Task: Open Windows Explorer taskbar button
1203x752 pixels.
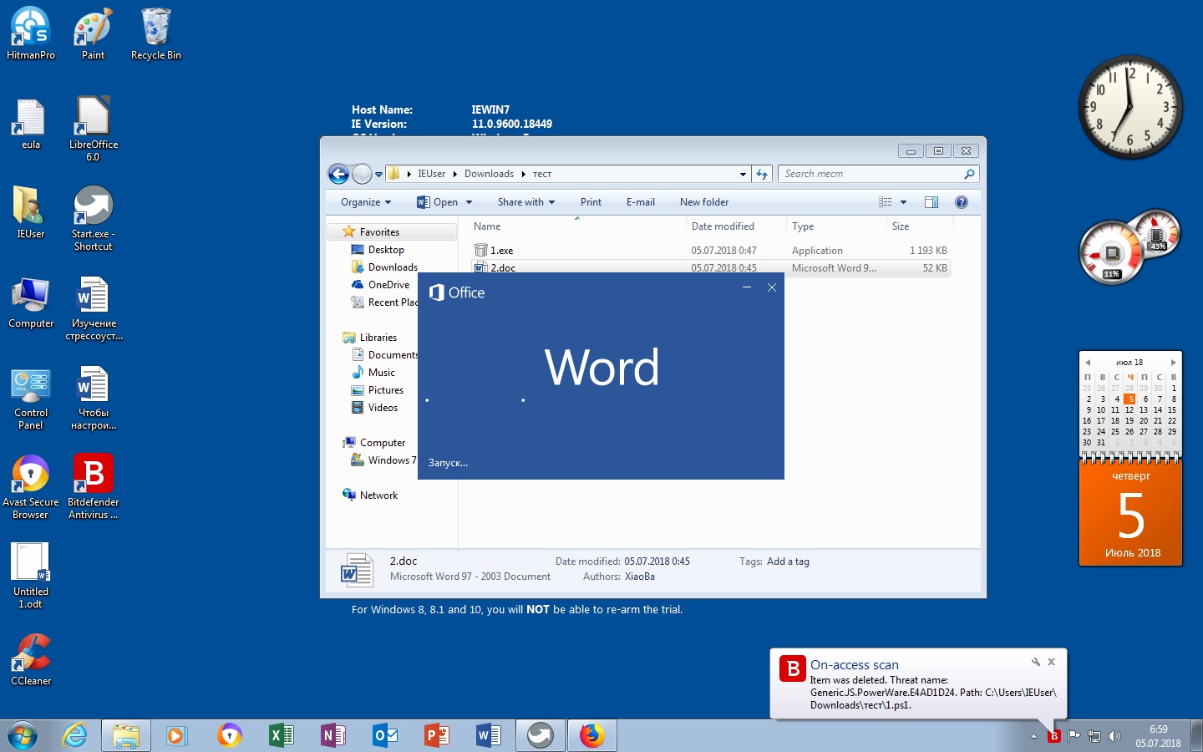Action: (x=126, y=735)
